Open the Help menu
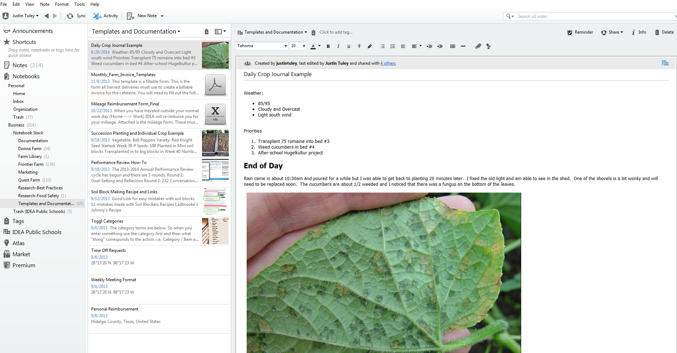 [x=95, y=4]
